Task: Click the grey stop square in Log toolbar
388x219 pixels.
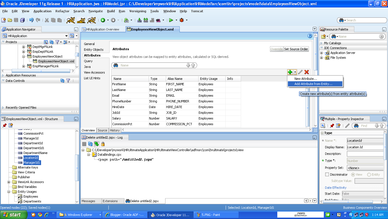Action: click(84, 144)
